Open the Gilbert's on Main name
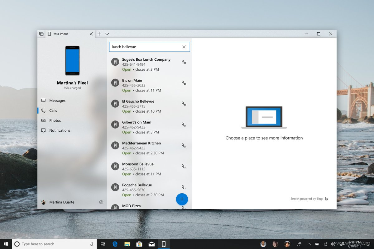374x249 pixels. (137, 122)
